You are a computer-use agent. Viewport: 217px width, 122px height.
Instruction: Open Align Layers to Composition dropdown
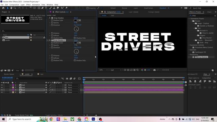coord(209,78)
